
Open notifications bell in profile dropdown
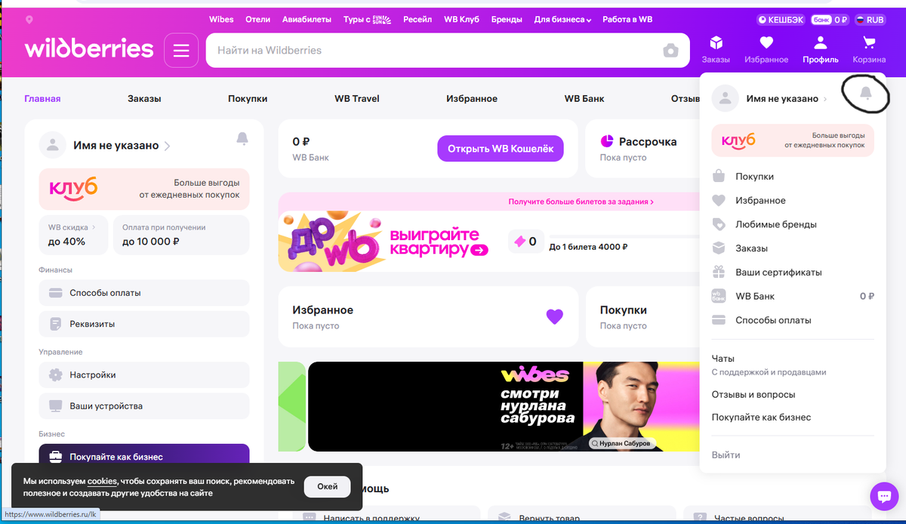(866, 93)
